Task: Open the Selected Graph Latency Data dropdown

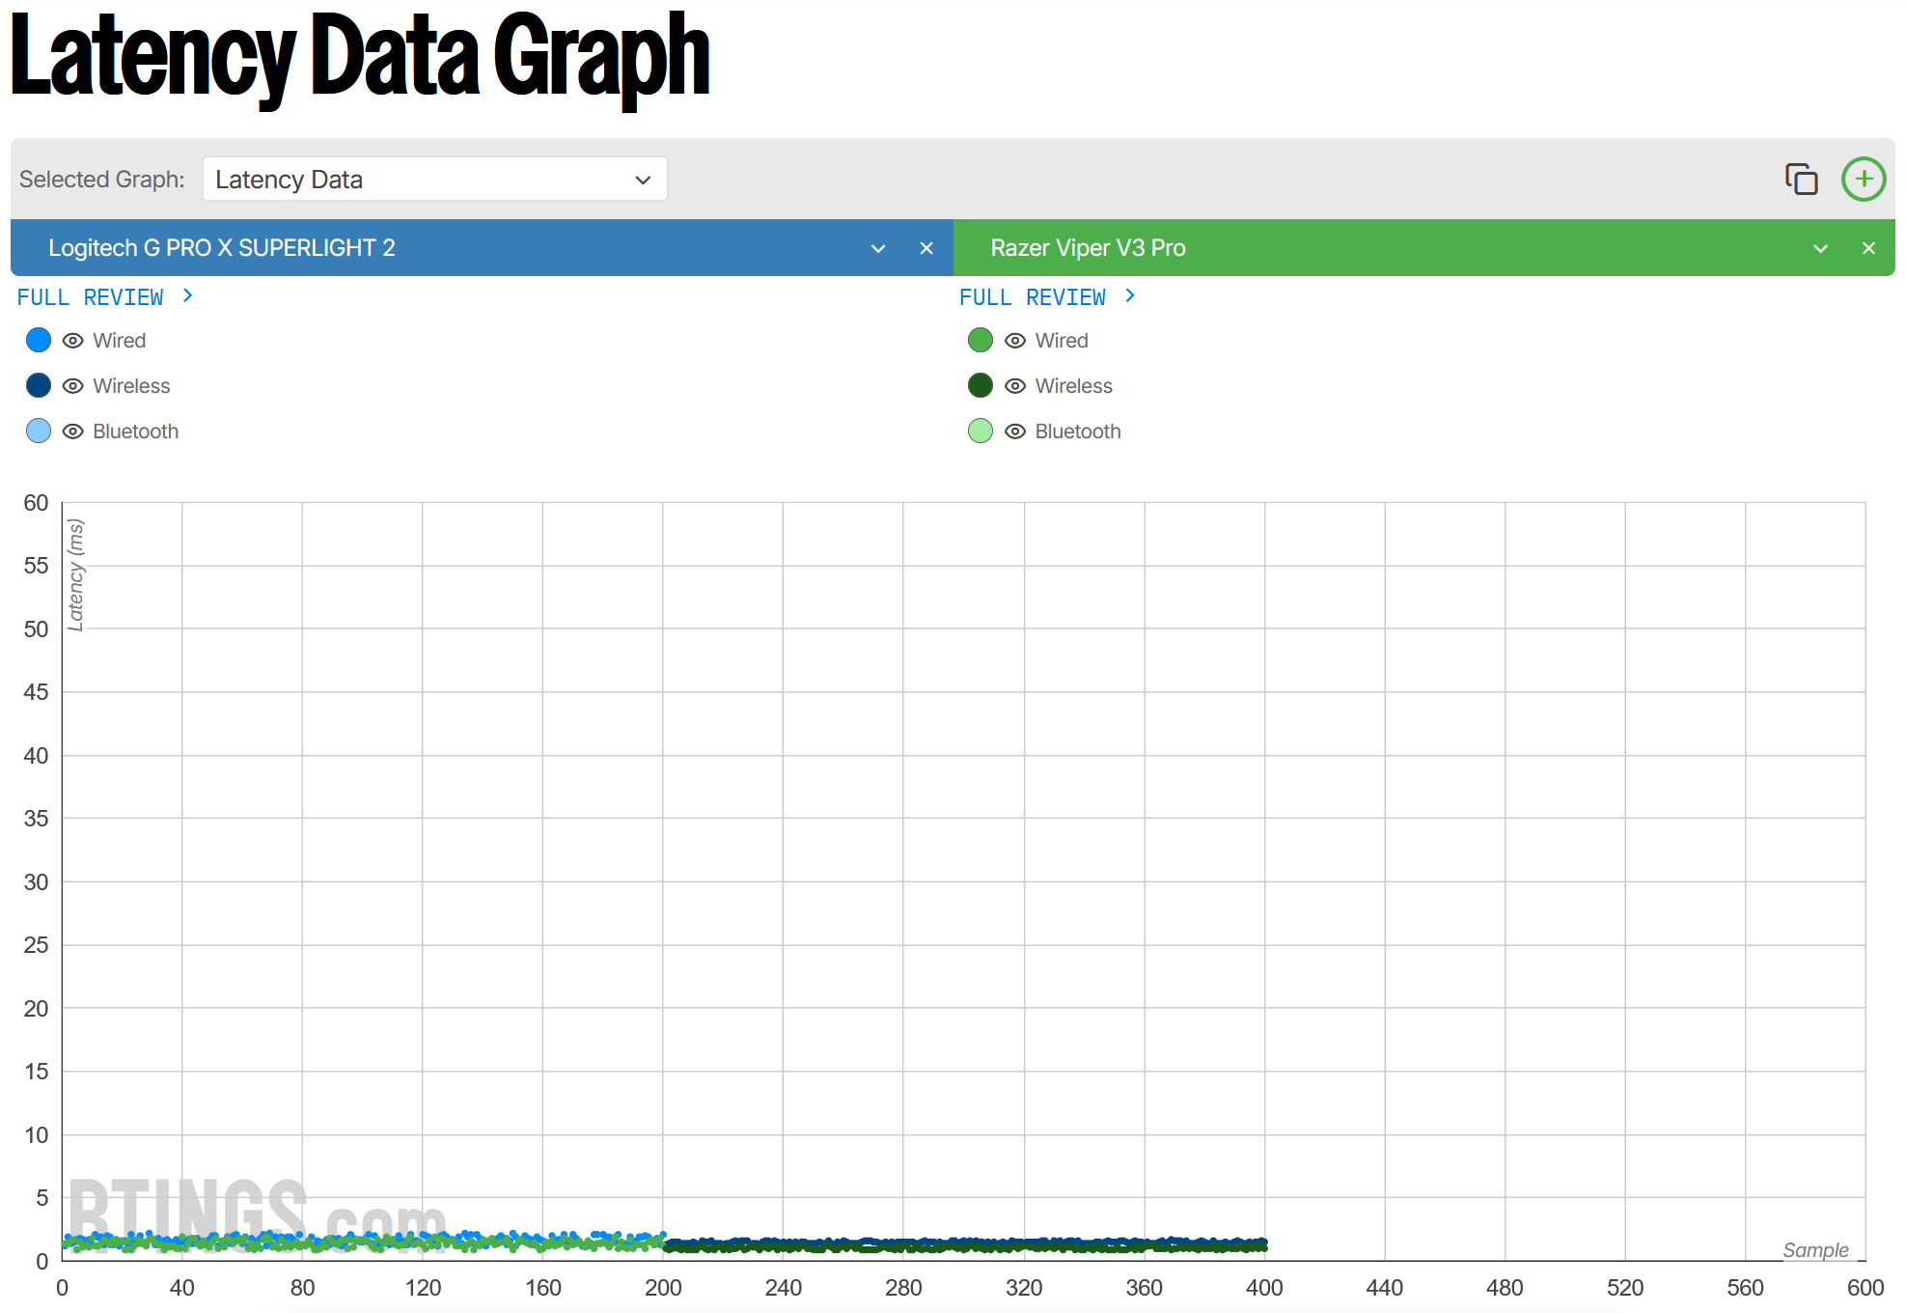Action: click(434, 180)
